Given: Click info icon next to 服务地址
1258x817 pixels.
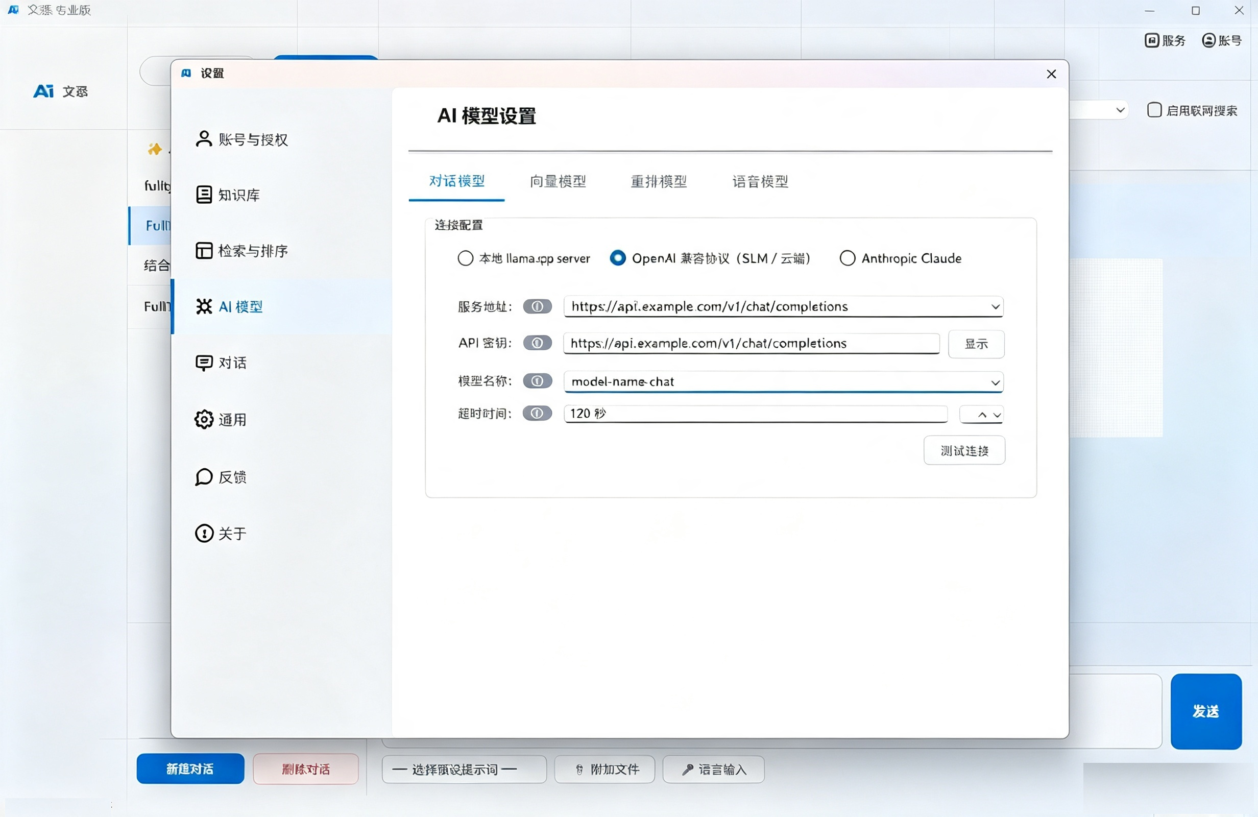Looking at the screenshot, I should 538,306.
